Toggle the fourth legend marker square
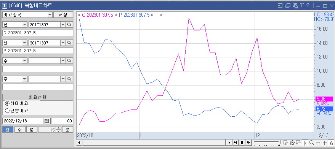The image size is (335, 149). 160,15
